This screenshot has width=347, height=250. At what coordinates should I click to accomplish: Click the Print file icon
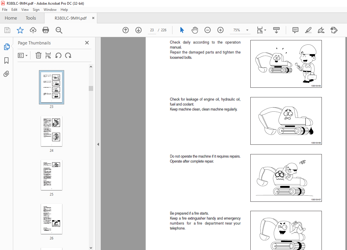tap(46, 30)
